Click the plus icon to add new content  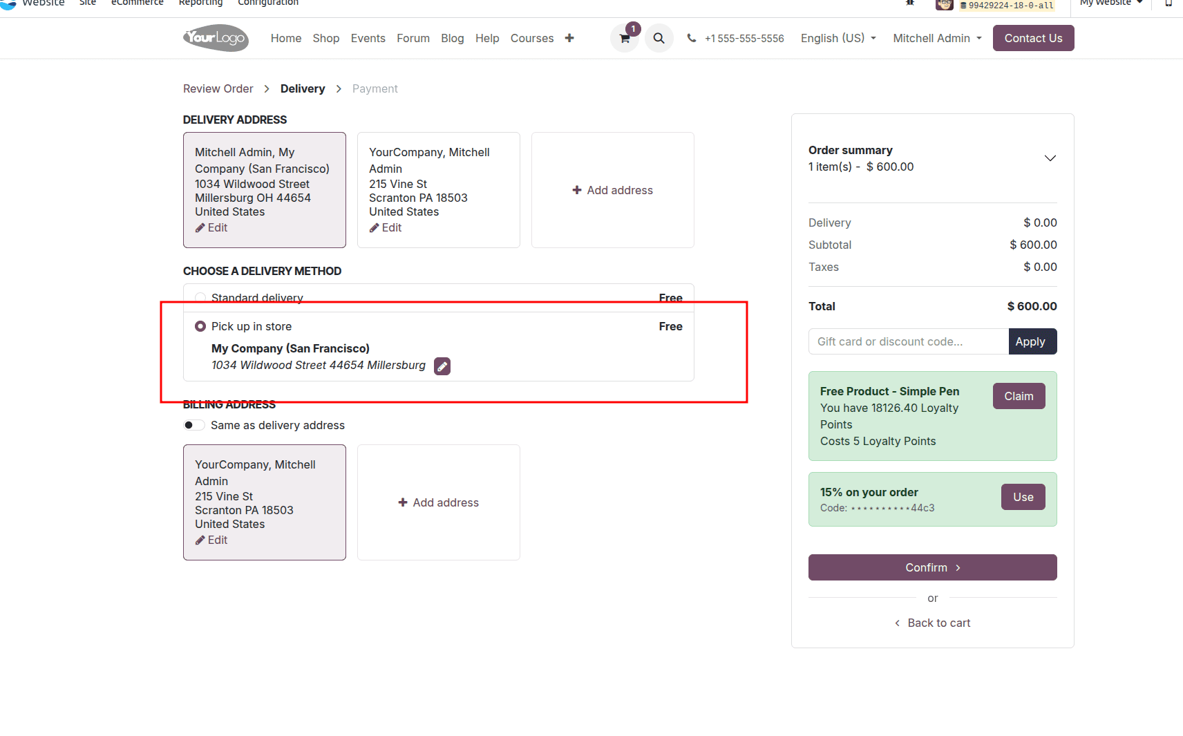point(569,38)
